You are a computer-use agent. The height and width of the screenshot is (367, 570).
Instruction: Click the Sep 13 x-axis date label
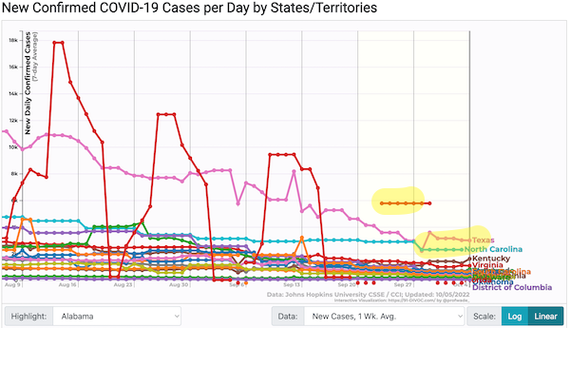tap(292, 285)
